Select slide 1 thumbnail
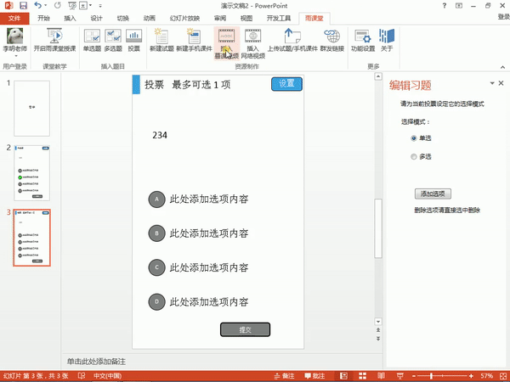 click(32, 108)
